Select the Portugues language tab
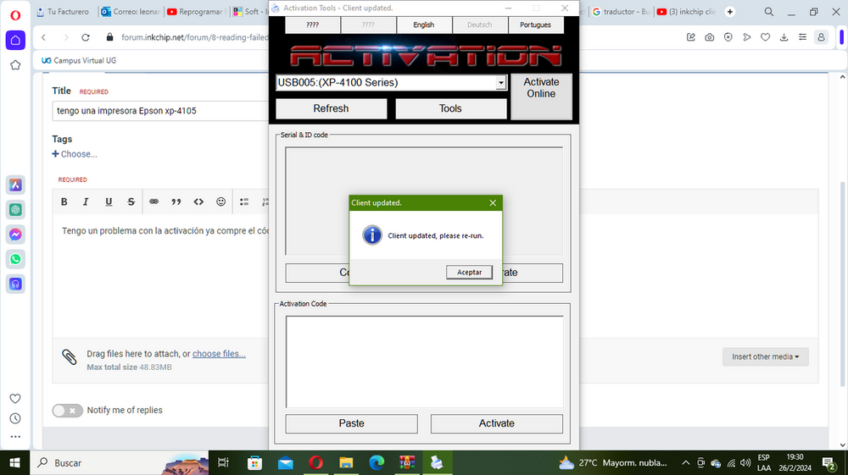The image size is (848, 475). (x=536, y=25)
